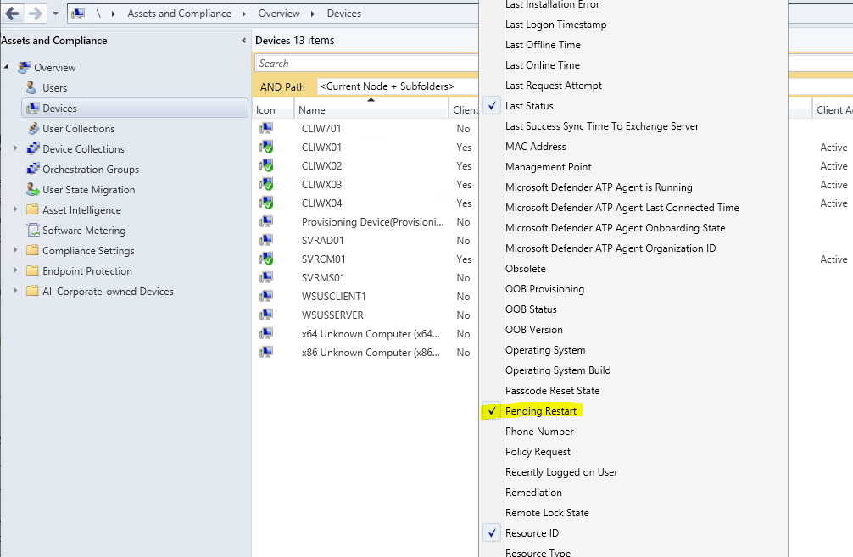This screenshot has width=853, height=557.
Task: Sort by the Client column header
Action: [x=464, y=109]
